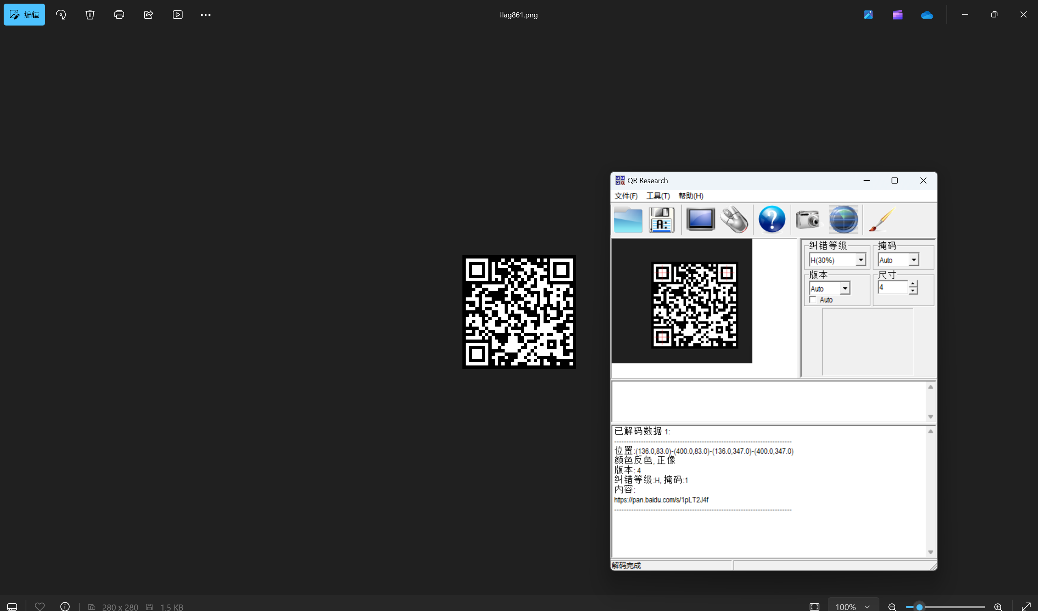Click the Edit (编辑) button in Photos
This screenshot has width=1038, height=611.
point(24,15)
